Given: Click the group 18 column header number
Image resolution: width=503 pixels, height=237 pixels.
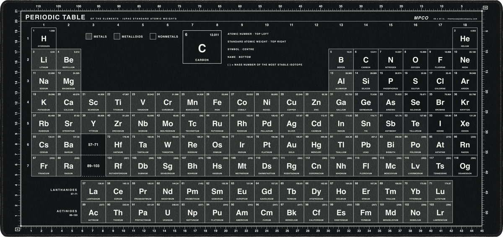Looking at the screenshot, I should click(465, 25).
